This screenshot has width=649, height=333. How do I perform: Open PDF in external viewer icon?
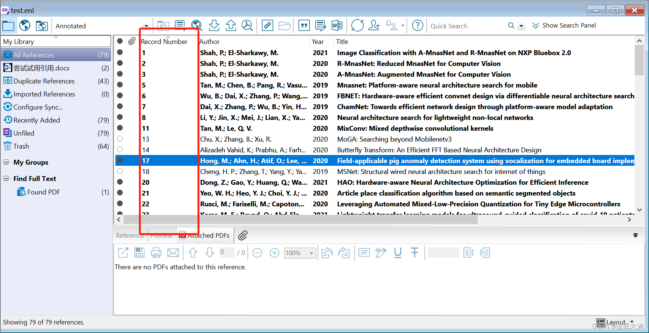coord(123,253)
